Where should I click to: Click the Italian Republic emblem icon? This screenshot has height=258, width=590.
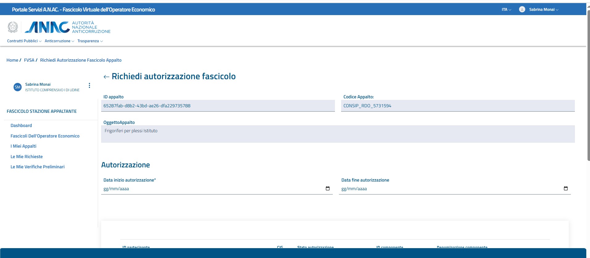(x=13, y=27)
